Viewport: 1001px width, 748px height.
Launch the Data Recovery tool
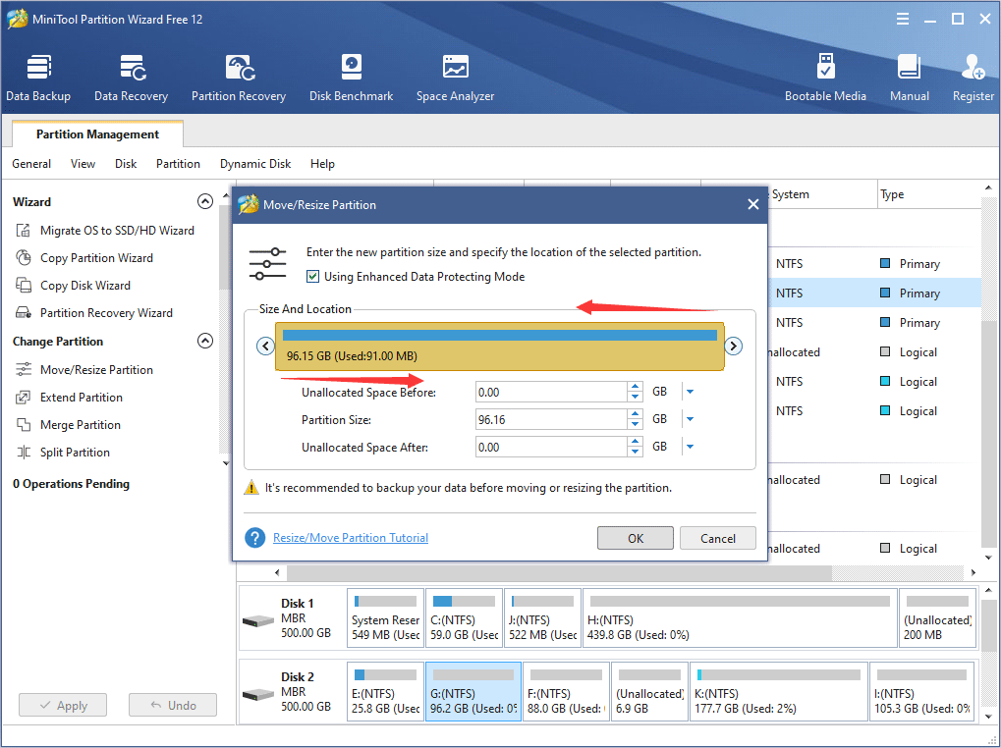(131, 78)
